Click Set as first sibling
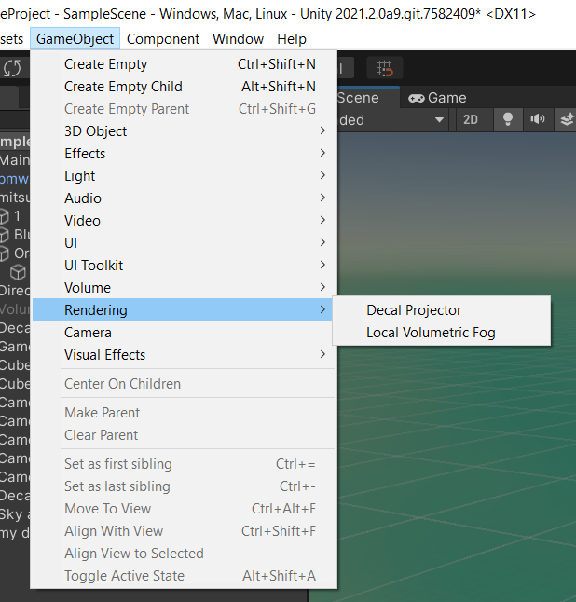Screen dimensions: 576x602 click(184, 464)
